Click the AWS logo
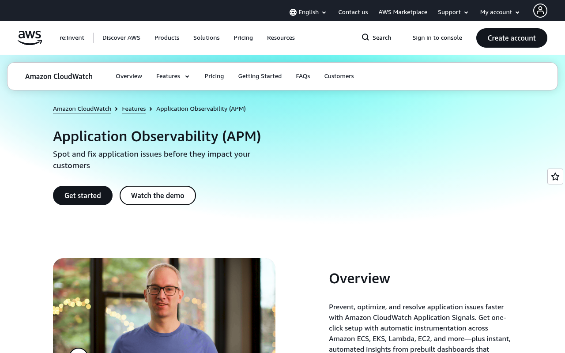Image resolution: width=565 pixels, height=353 pixels. (30, 38)
